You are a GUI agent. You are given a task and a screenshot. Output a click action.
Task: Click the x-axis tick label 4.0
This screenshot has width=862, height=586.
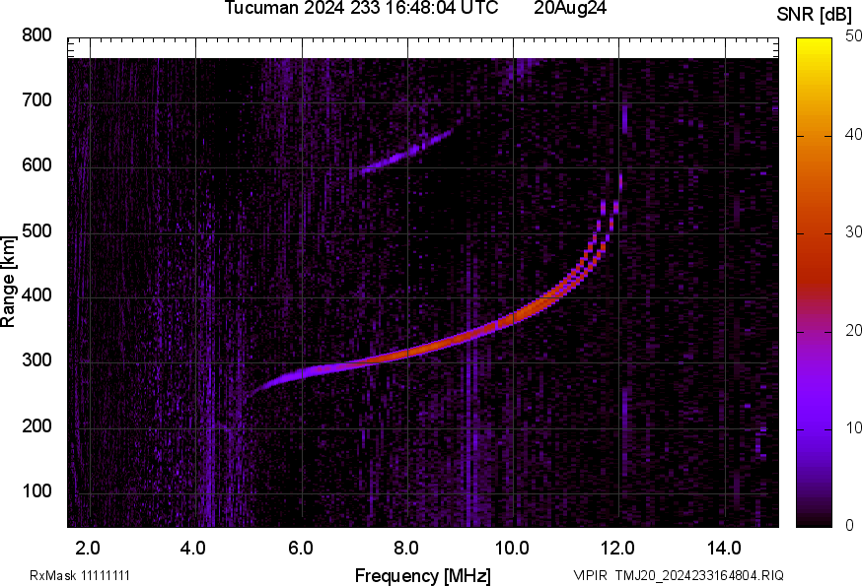193,548
